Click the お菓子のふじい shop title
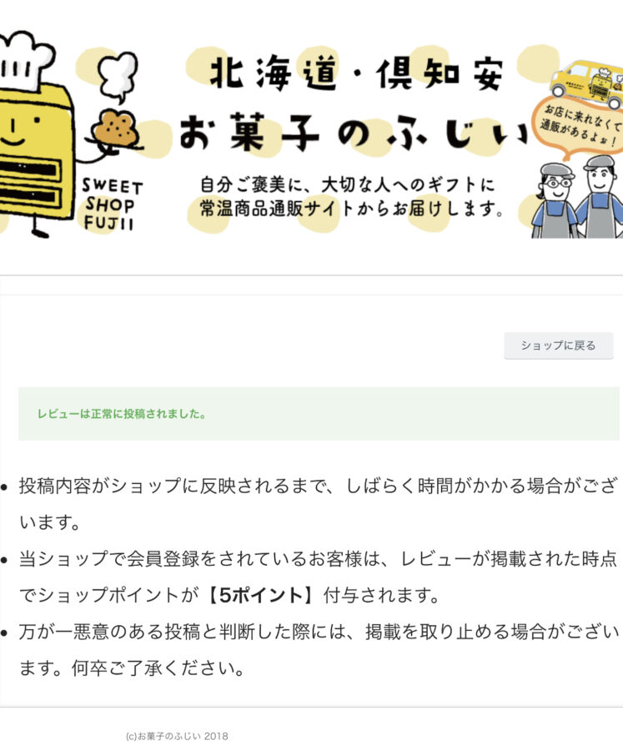This screenshot has height=751, width=623. pos(354,133)
